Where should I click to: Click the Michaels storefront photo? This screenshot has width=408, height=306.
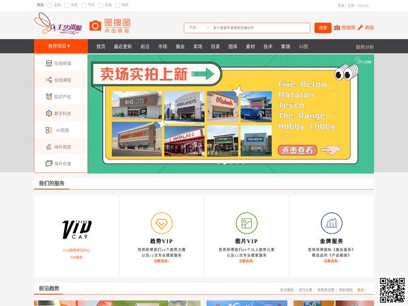[223, 107]
